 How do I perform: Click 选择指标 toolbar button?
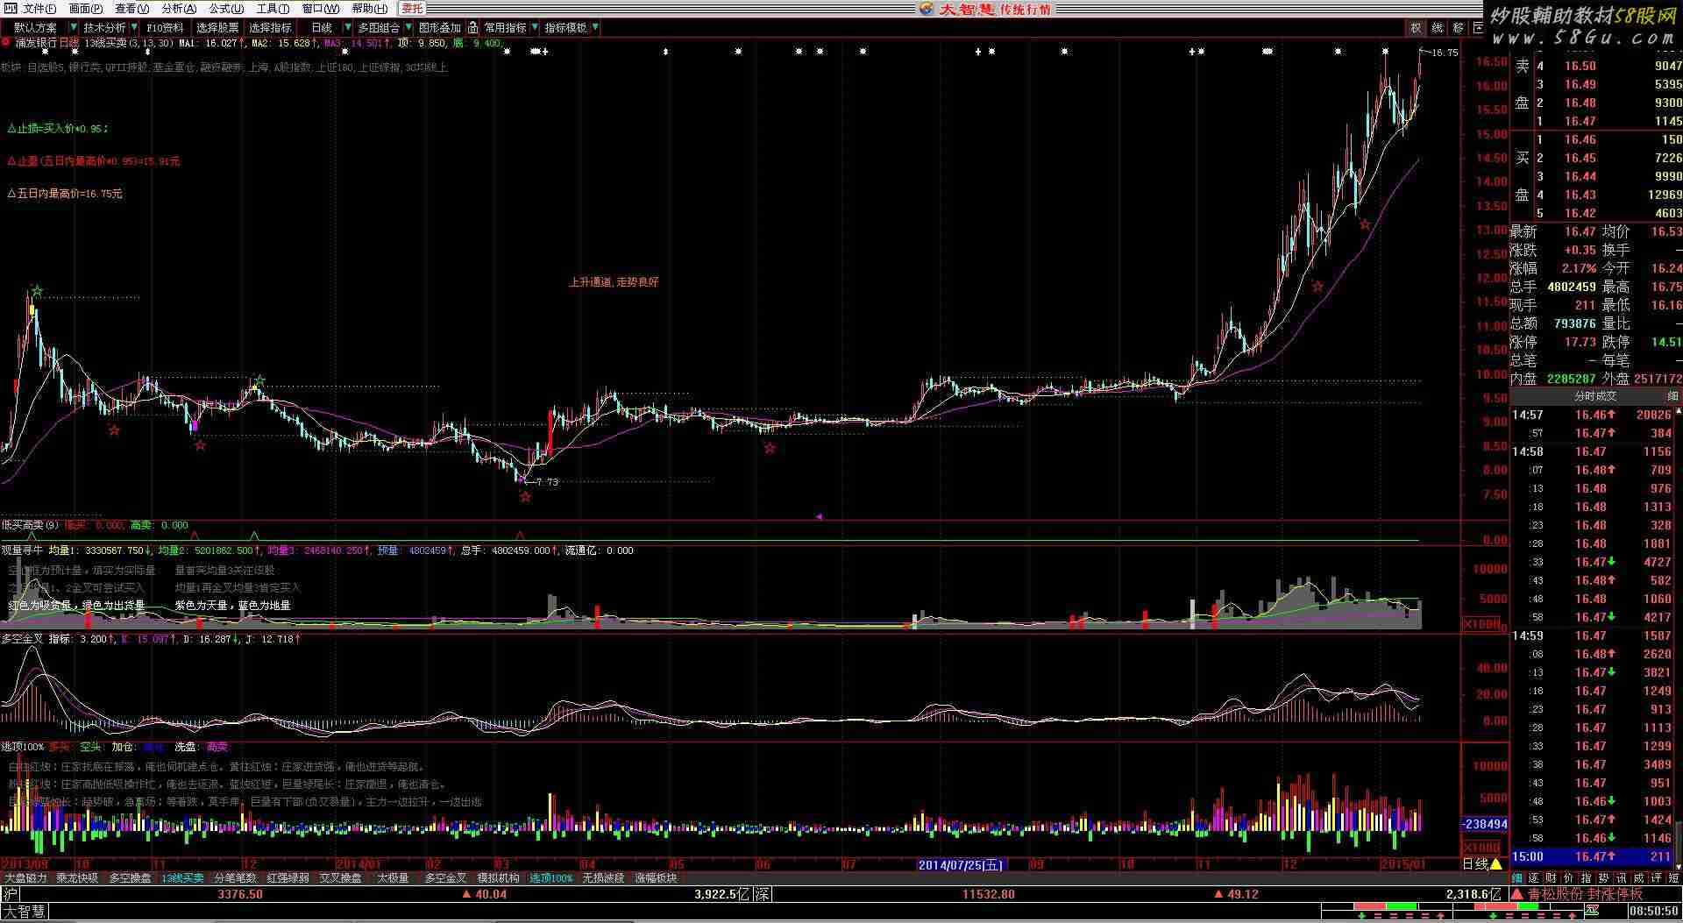tap(270, 28)
